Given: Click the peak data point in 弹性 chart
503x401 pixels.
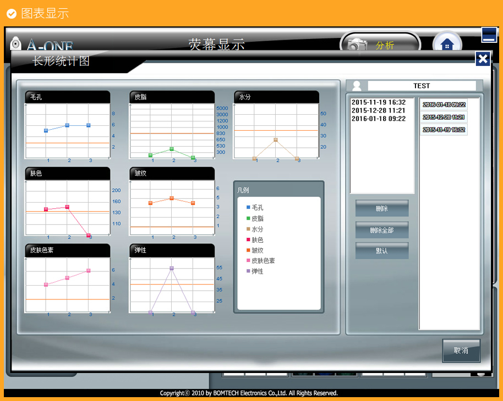Looking at the screenshot, I should (172, 268).
